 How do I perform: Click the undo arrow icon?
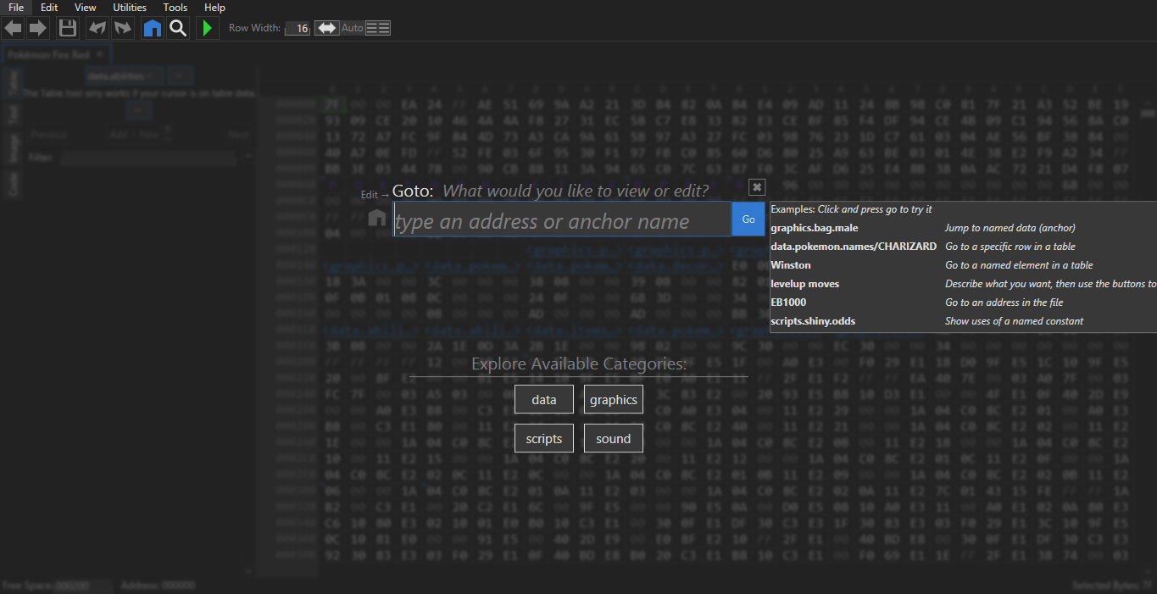tap(97, 27)
